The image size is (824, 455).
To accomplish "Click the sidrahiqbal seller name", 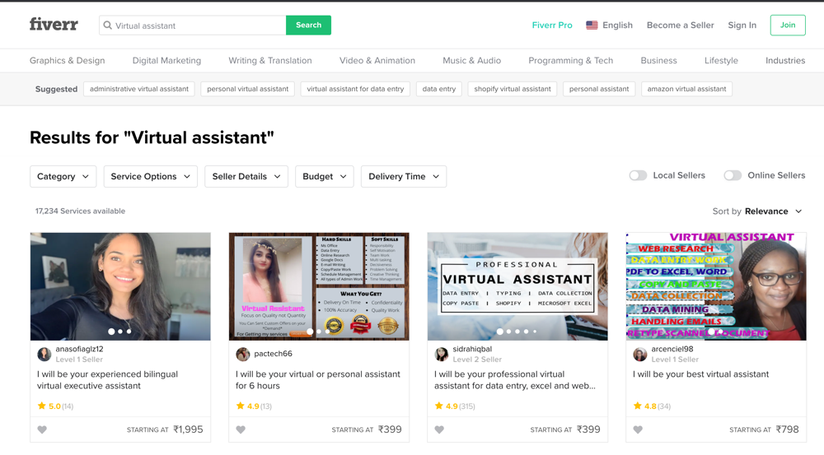I will click(472, 349).
